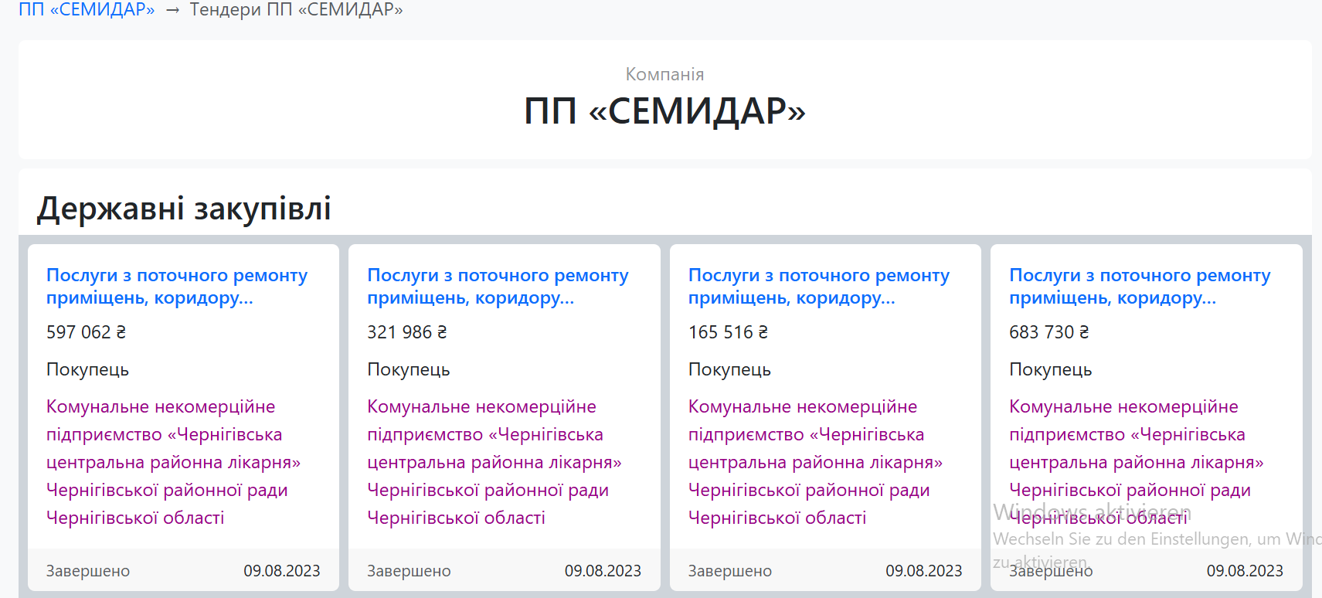Open tender title in the 597 062 ₴ card
The image size is (1322, 598).
click(x=176, y=286)
